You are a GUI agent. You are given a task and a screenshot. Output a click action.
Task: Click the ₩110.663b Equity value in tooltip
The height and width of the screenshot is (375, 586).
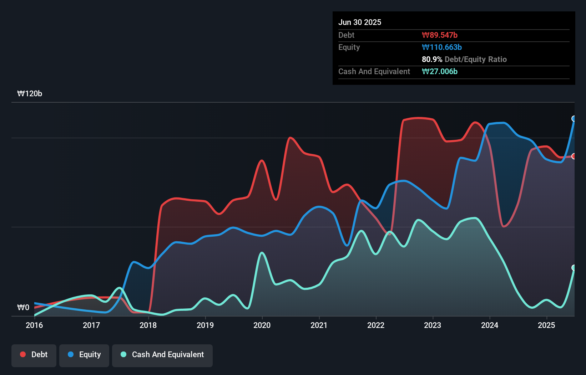442,47
